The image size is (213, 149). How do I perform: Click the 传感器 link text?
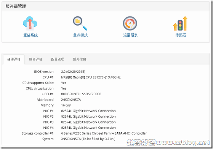tap(180, 35)
